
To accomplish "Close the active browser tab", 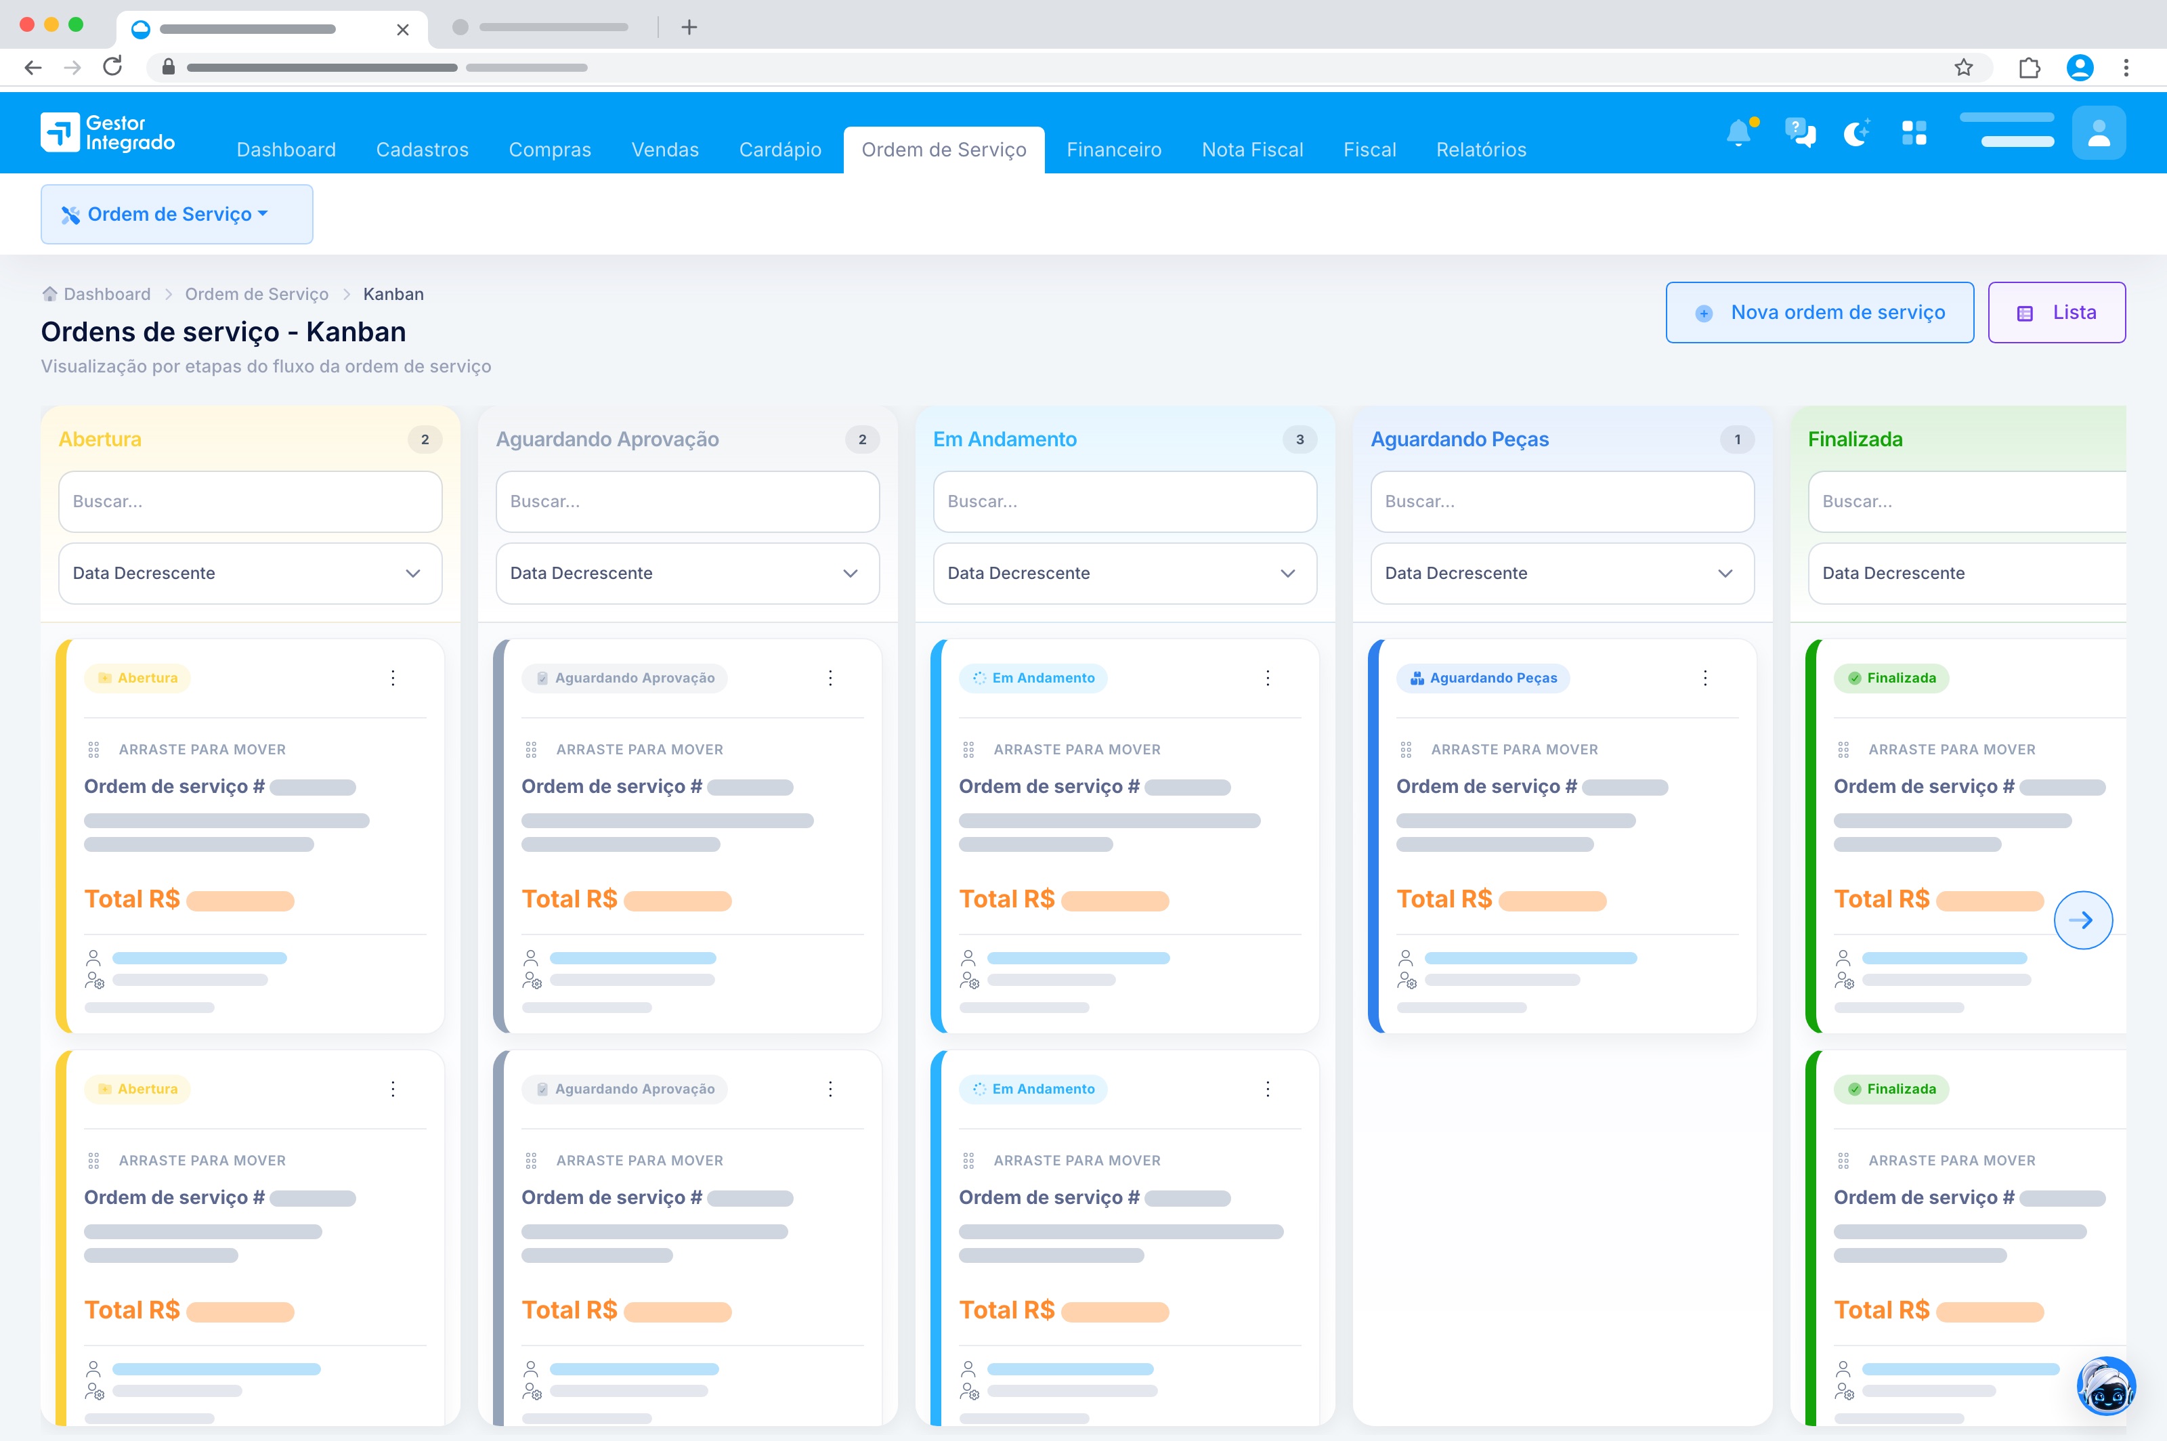I will pos(402,29).
